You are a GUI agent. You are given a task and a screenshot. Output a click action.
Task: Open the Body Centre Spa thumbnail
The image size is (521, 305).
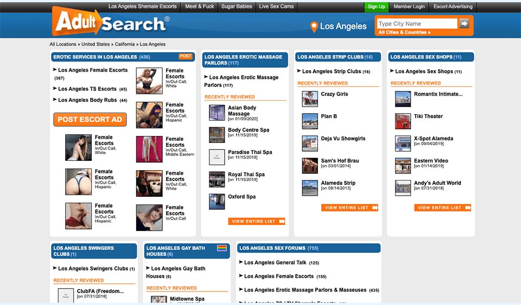[217, 135]
